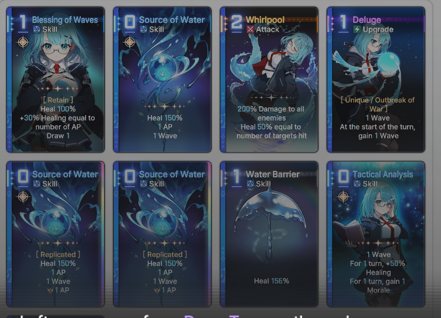Select the Whirlpool attack card
Screen dimensions: 441x318
coord(269,80)
